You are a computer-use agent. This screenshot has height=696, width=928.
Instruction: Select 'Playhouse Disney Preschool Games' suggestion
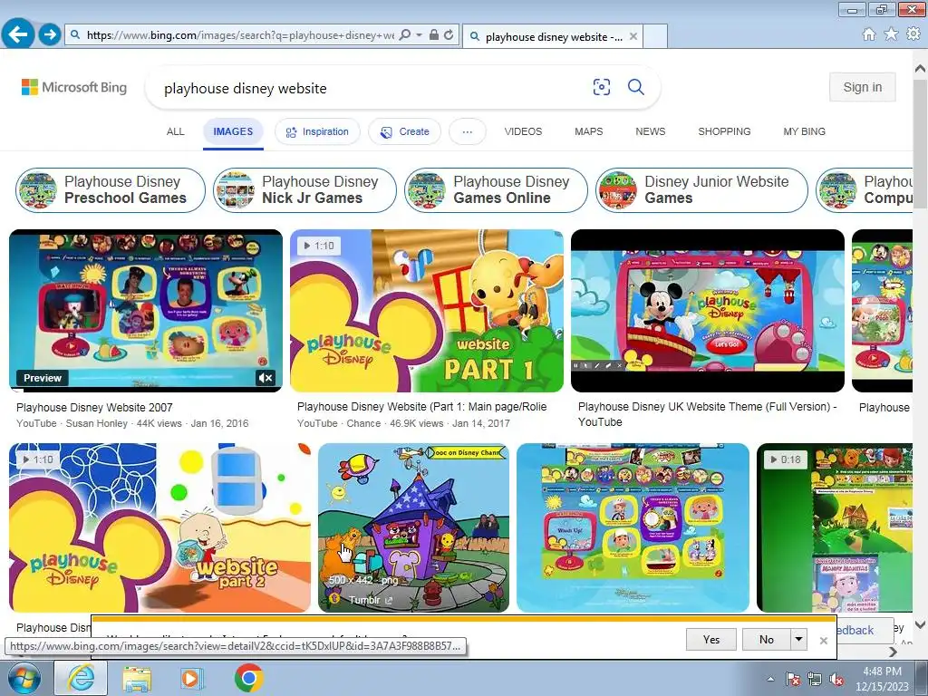coord(111,190)
